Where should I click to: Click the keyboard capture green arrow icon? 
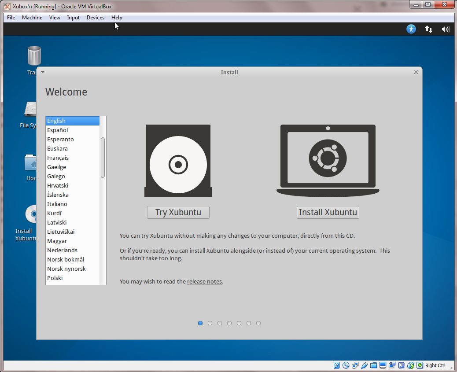420,365
